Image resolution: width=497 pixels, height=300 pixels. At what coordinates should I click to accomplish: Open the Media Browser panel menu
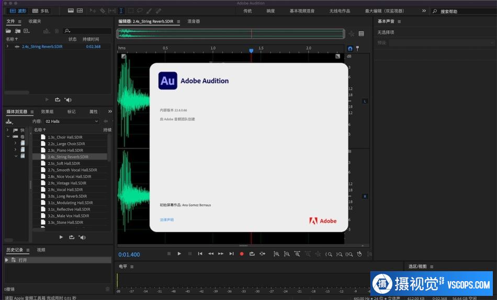point(32,112)
